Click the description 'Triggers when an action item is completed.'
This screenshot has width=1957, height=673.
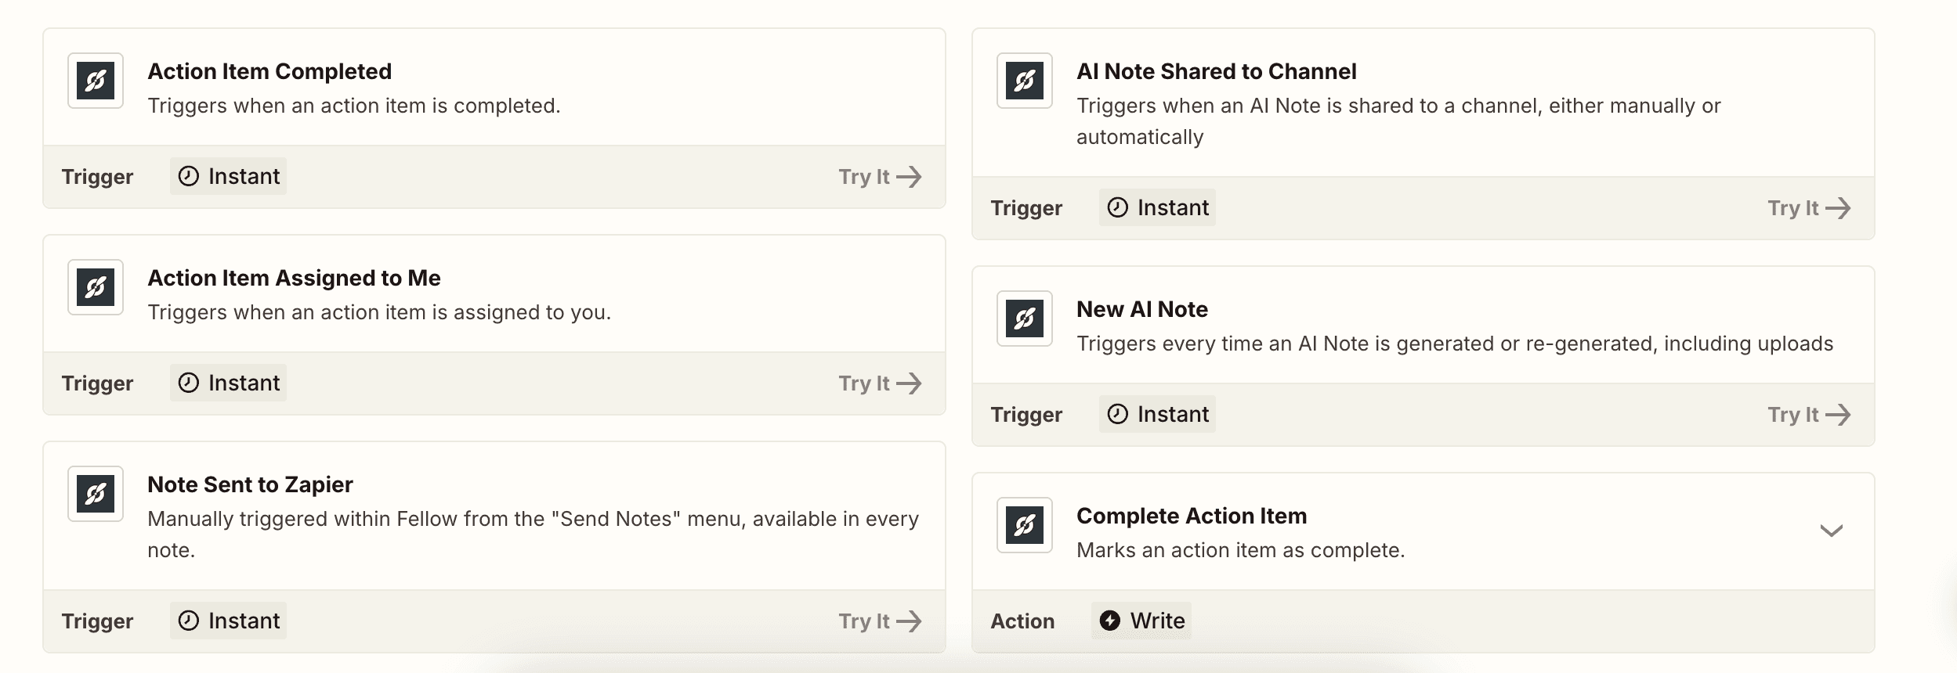354,106
